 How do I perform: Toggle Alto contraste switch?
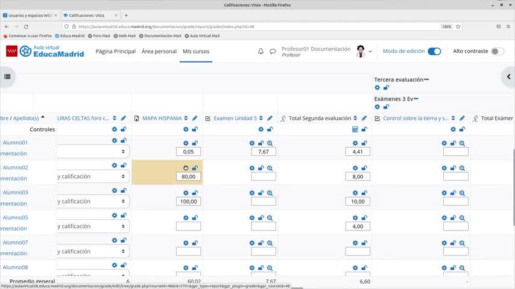(x=498, y=51)
